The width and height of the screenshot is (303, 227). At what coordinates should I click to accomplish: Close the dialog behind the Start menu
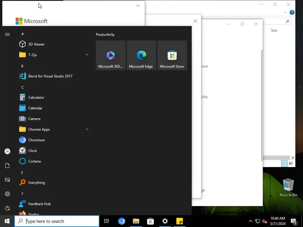tap(195, 21)
